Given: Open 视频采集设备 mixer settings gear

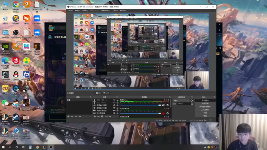Looking at the screenshot, I should pos(168,113).
